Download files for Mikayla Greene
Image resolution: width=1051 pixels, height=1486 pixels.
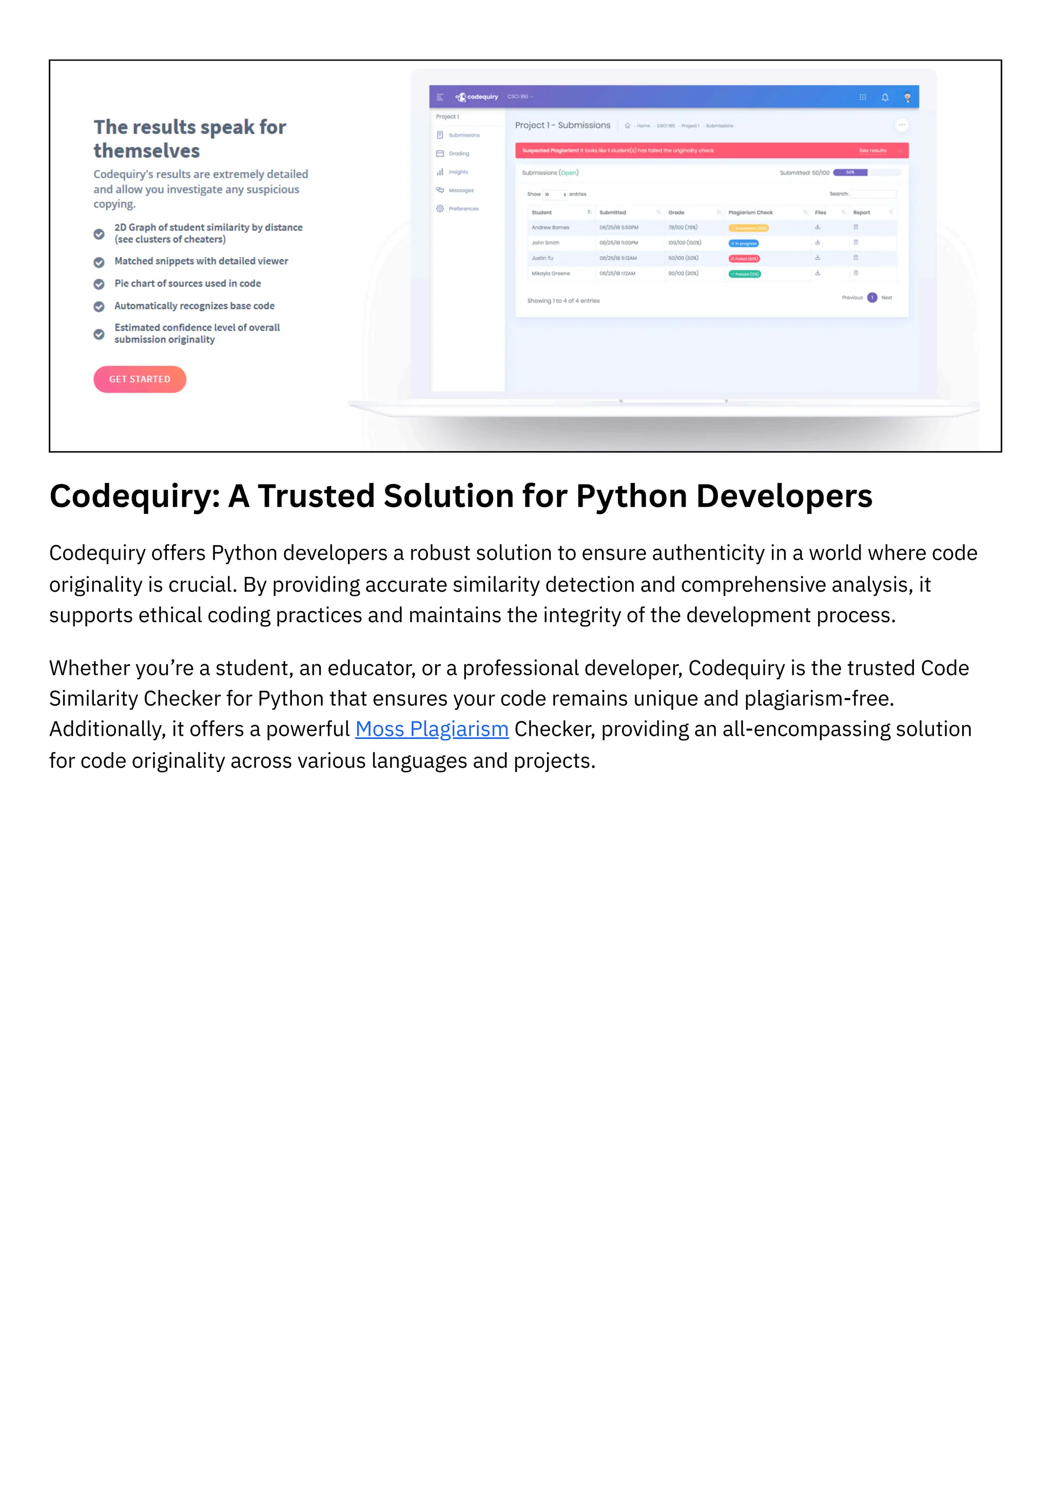[x=818, y=273]
